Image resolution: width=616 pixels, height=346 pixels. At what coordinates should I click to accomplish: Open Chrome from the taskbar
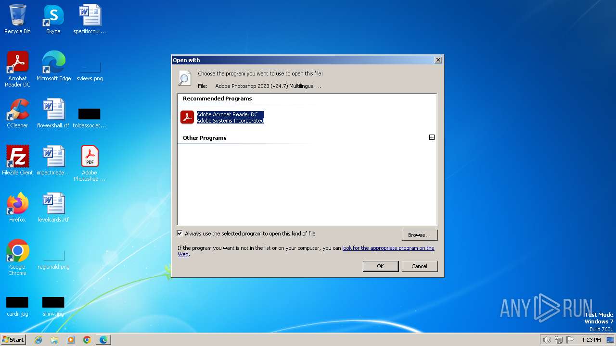click(87, 340)
